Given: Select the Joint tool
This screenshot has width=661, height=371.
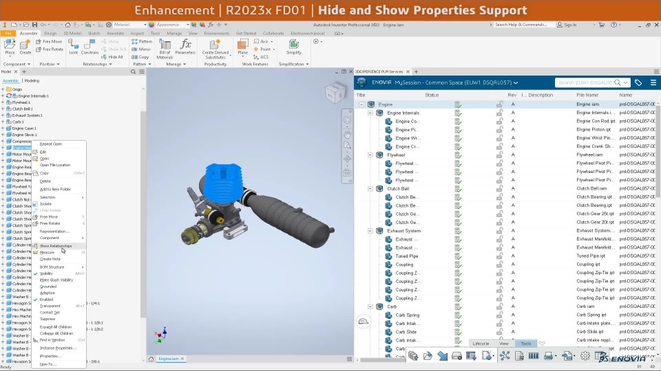Looking at the screenshot, I should click(74, 47).
